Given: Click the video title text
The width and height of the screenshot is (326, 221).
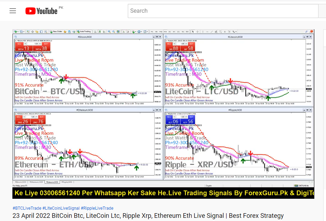Looking at the screenshot, I should 148,216.
